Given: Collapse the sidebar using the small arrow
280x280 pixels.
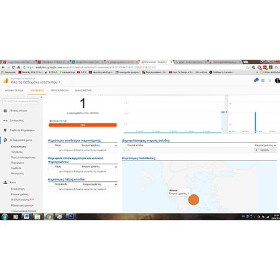Looking at the screenshot, I should 41,97.
